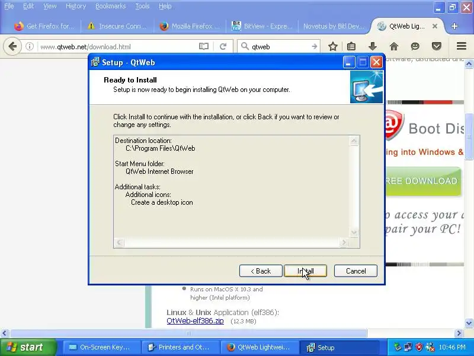Image resolution: width=474 pixels, height=356 pixels.
Task: Click page horizontal scrollbar right arrow
Action: point(459,333)
